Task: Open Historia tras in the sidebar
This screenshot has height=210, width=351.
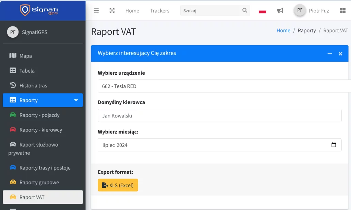Action: [x=43, y=85]
